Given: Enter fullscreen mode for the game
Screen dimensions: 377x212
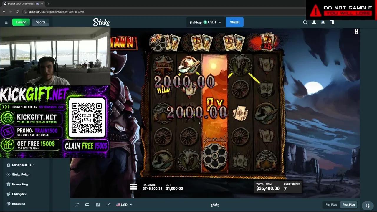Looking at the screenshot, I should coord(77,205).
